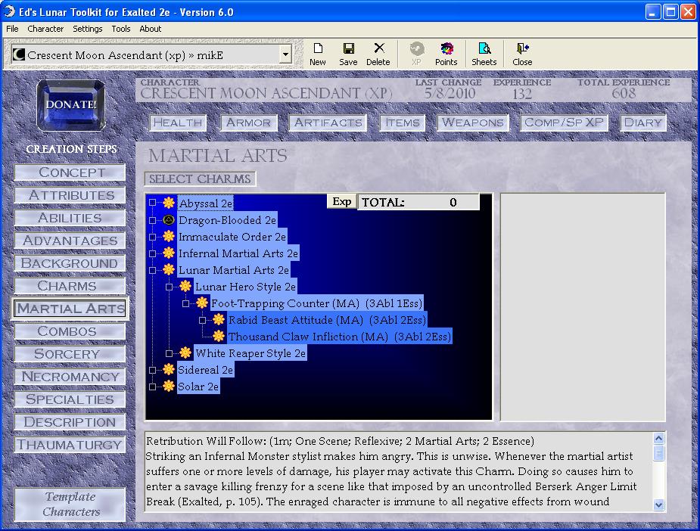Click the sun icon beside Thousand Claw Infliction

pyautogui.click(x=219, y=337)
